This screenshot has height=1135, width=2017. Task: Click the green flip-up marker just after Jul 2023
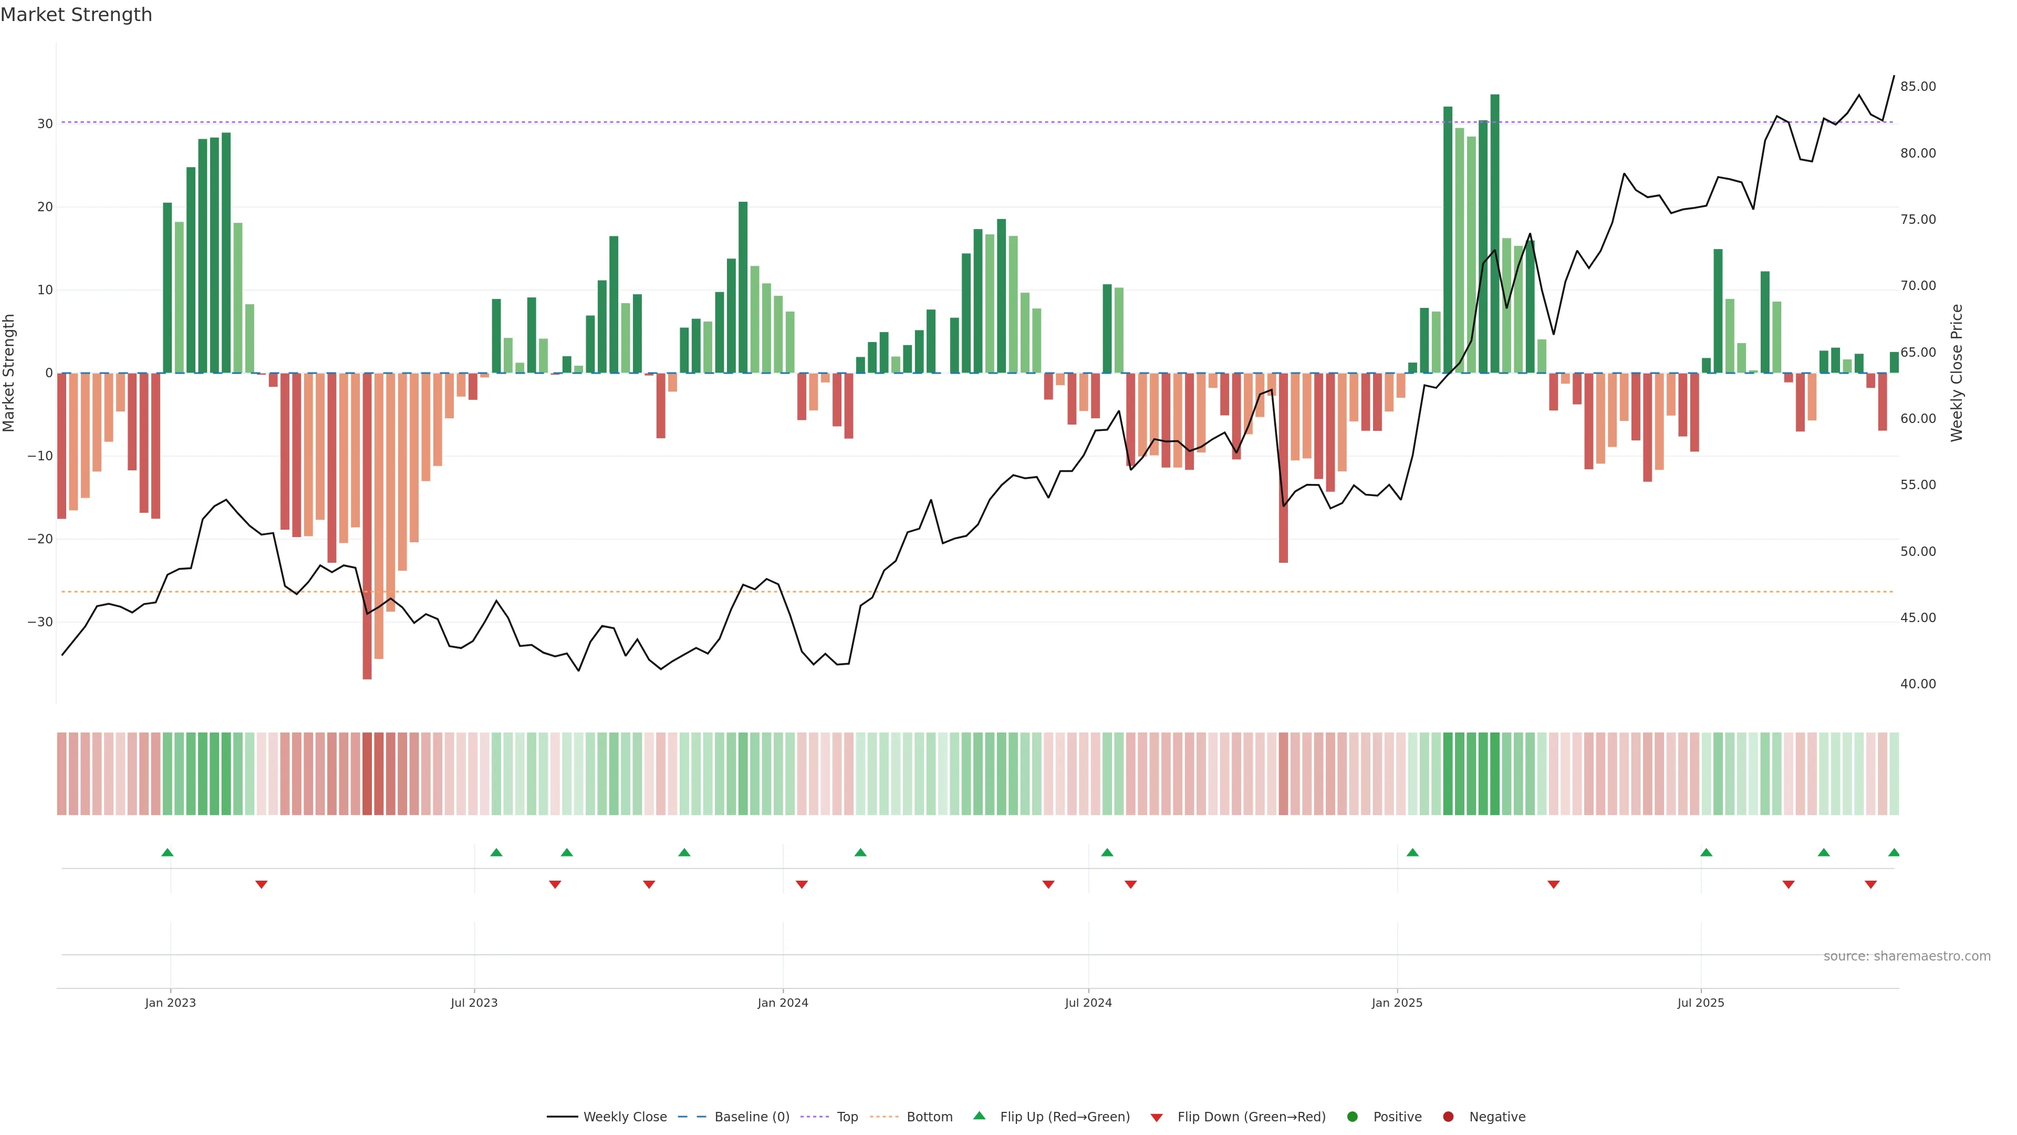(496, 852)
